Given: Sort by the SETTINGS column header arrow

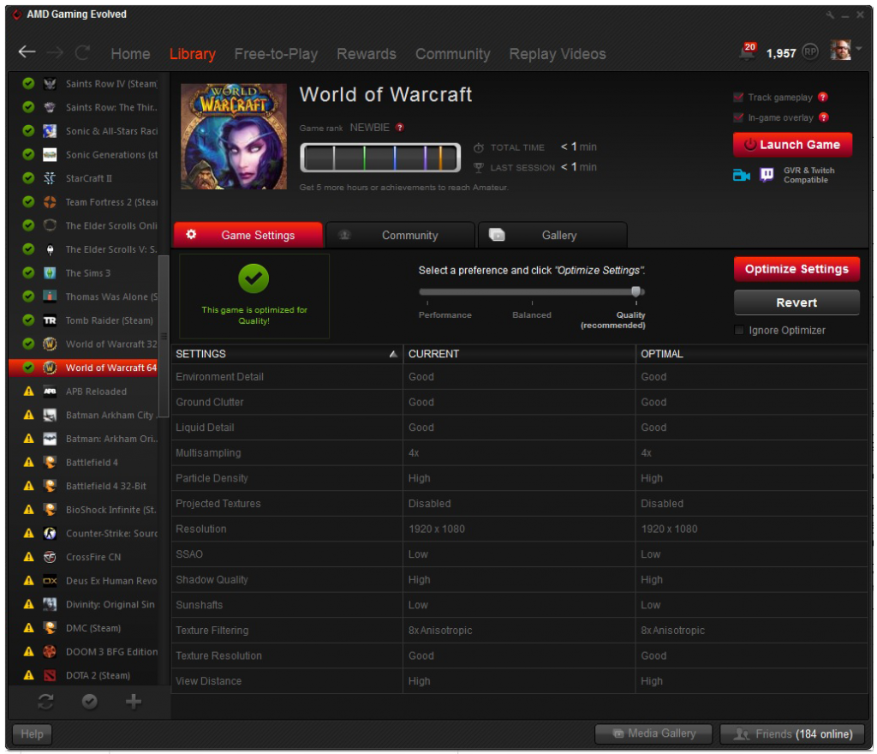Looking at the screenshot, I should pos(393,354).
